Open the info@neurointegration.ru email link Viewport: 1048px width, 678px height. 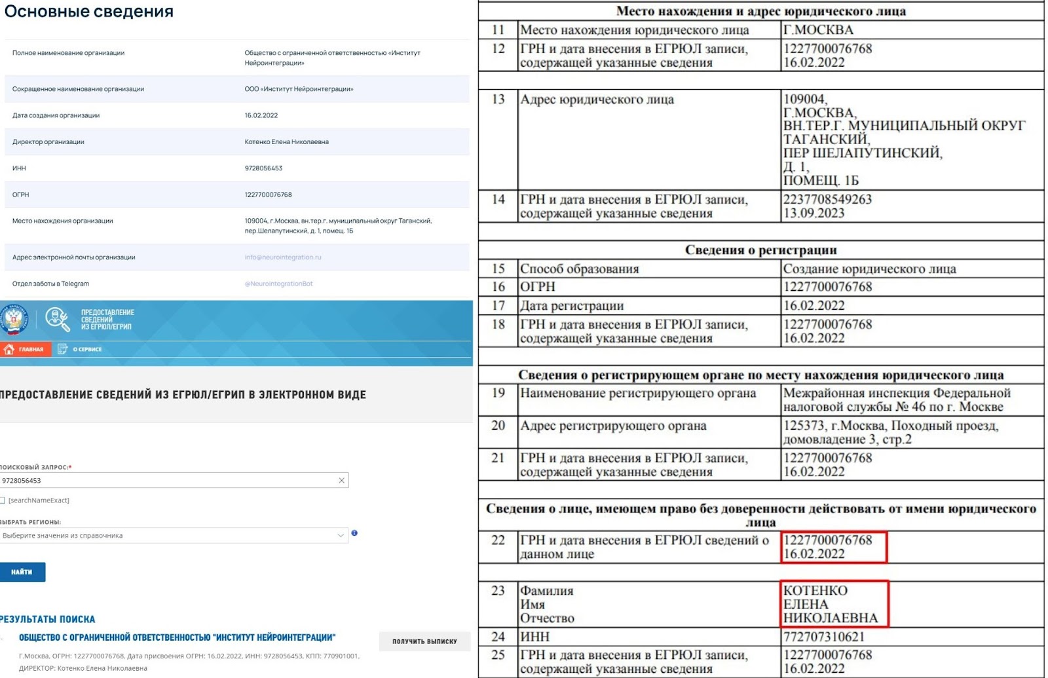[x=283, y=257]
